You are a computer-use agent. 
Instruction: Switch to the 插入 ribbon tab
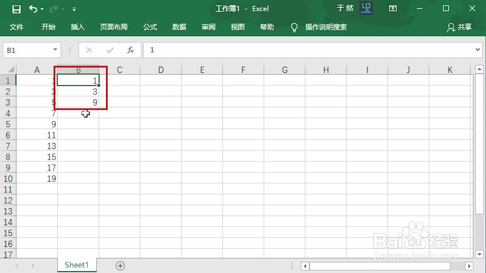click(x=77, y=27)
